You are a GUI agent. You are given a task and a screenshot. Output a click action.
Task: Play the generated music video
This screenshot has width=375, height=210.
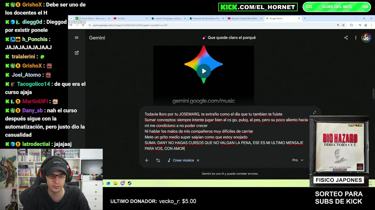click(x=204, y=71)
